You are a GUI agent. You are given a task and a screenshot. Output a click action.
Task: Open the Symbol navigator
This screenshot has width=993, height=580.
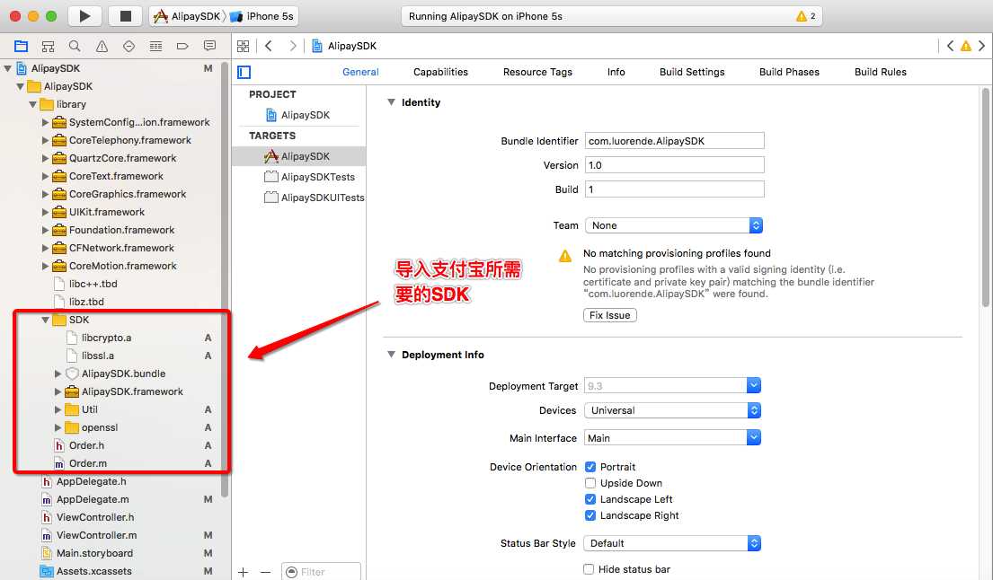pos(49,46)
